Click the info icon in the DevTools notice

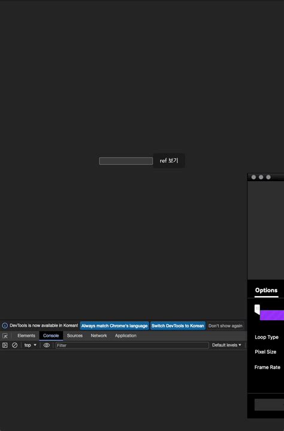(5, 325)
